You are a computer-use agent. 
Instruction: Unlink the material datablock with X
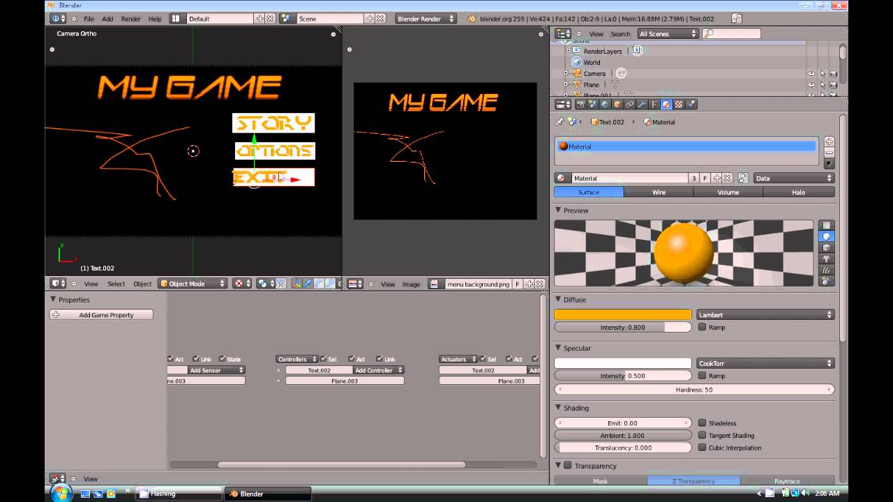pyautogui.click(x=727, y=178)
